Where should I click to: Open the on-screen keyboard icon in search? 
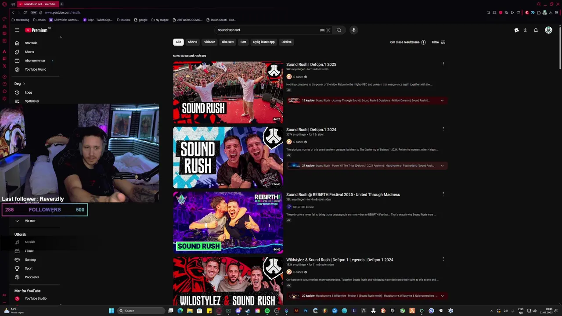click(x=322, y=30)
